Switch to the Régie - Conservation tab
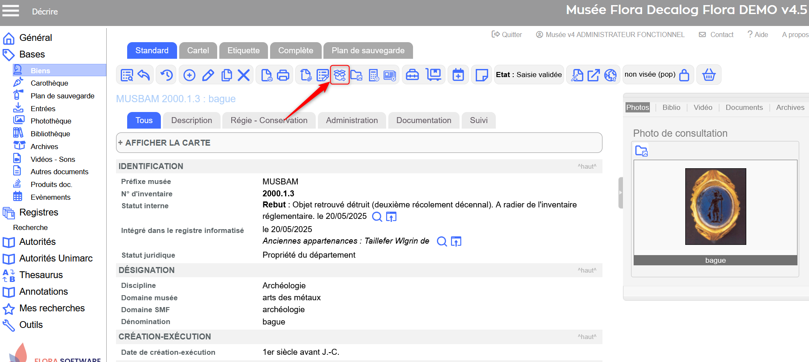Viewport: 809px width, 362px height. [x=269, y=121]
